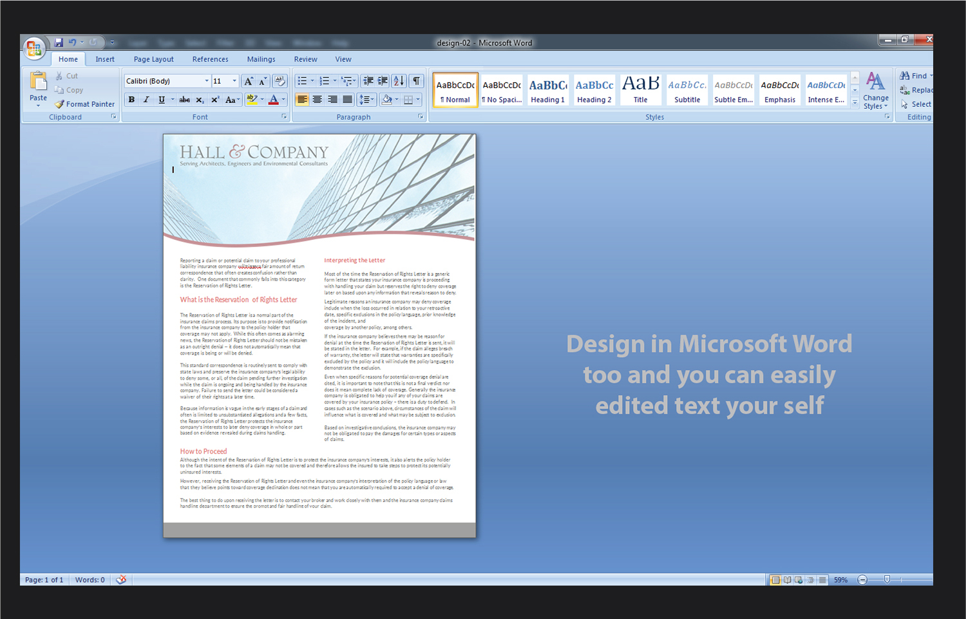The image size is (966, 619).
Task: Toggle bold formatting
Action: 131,100
